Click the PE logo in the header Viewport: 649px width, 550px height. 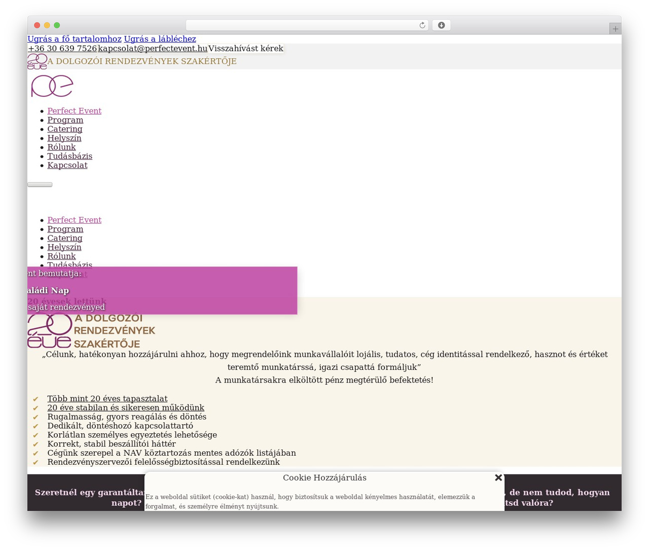point(52,86)
